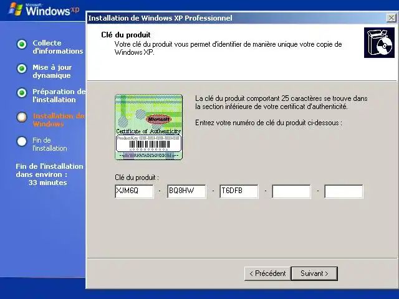Close the Installation de Windows XP dialog
The width and height of the screenshot is (399, 299).
tap(391, 18)
